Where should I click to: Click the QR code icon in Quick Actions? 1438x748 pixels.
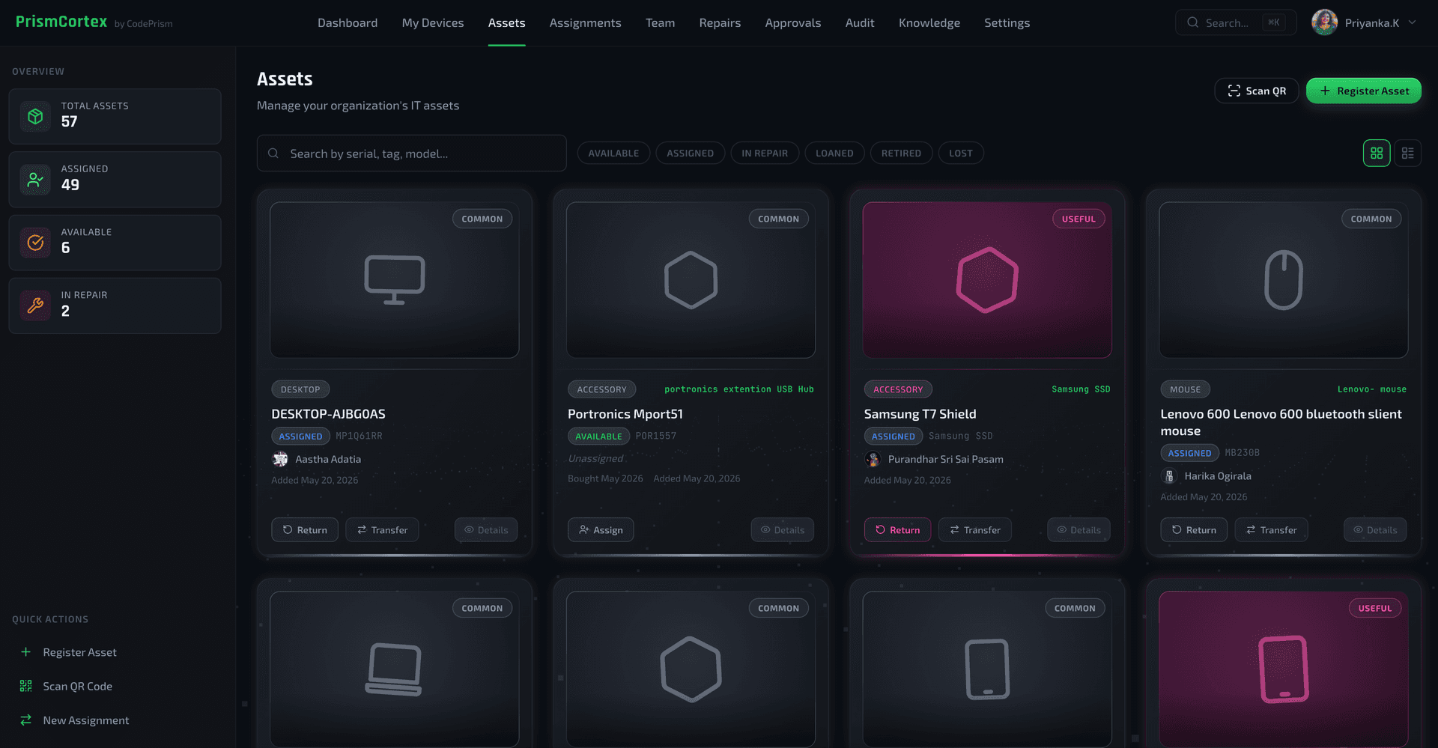pyautogui.click(x=25, y=686)
